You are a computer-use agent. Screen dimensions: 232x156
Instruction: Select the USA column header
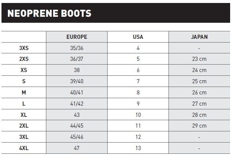(x=138, y=37)
